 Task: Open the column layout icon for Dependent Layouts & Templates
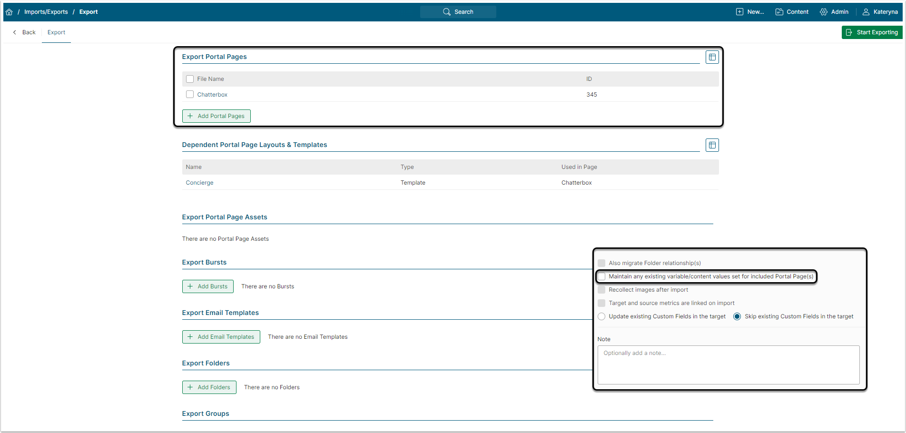tap(712, 145)
